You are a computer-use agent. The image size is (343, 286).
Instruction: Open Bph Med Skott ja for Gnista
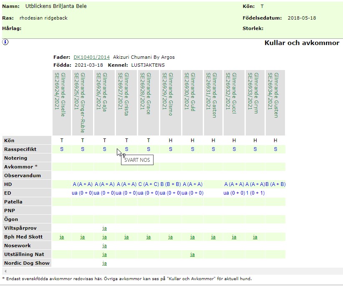click(x=127, y=237)
